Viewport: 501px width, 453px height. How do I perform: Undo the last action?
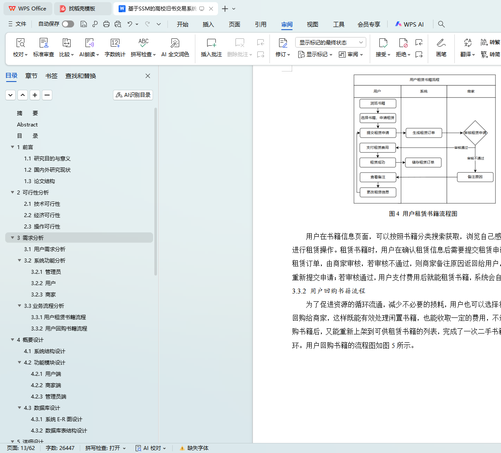(130, 24)
